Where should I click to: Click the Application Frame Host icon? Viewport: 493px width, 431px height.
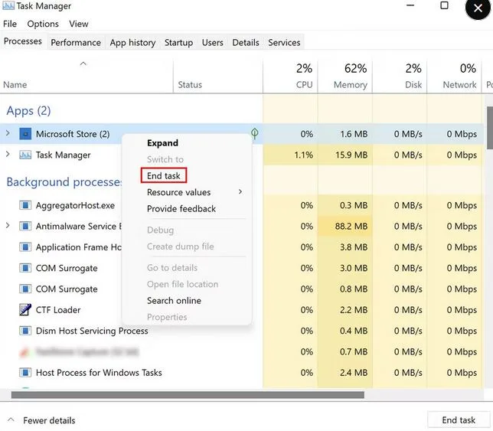pos(25,247)
